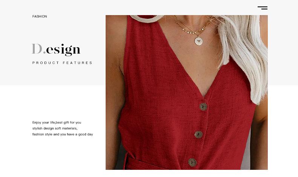Open the hamburger menu icon
The width and height of the screenshot is (298, 177).
263,8
